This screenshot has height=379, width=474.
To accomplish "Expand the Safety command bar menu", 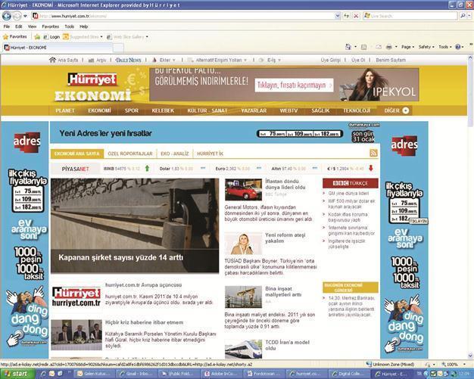I will click(426, 47).
